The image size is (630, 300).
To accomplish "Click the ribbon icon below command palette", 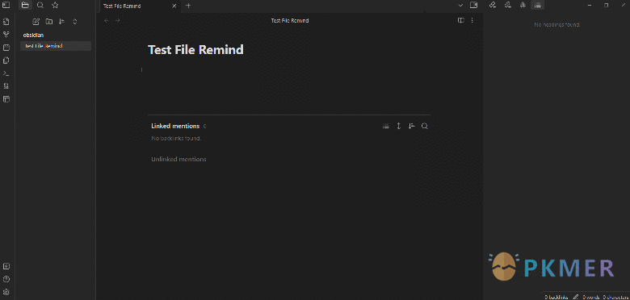I will pyautogui.click(x=6, y=85).
